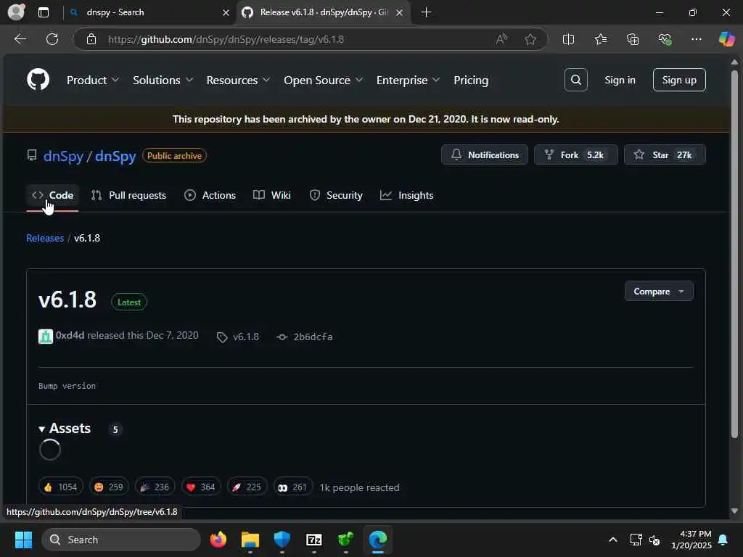Screen dimensions: 743x557
Task: Click the v6.1.8 tag icon link
Action: coord(238,337)
